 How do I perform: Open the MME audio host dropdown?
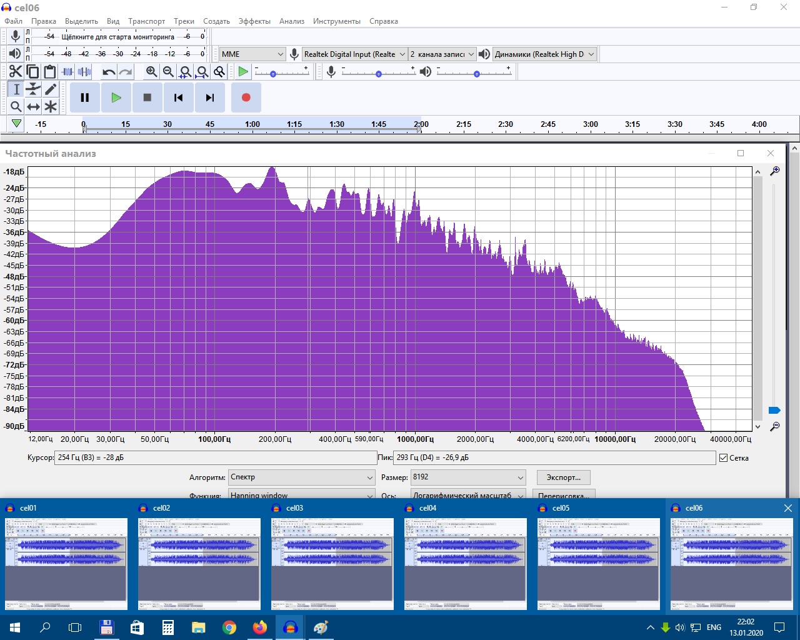[252, 54]
